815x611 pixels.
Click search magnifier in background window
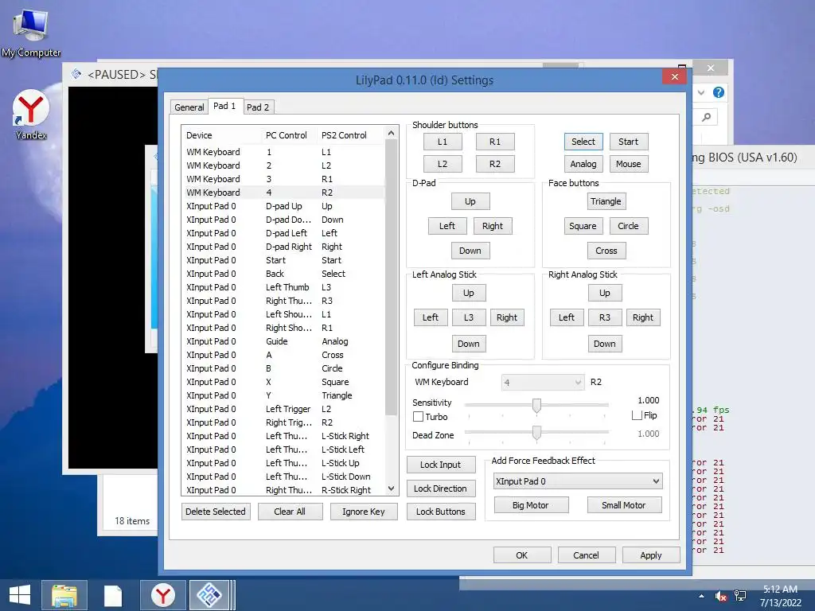coord(707,117)
